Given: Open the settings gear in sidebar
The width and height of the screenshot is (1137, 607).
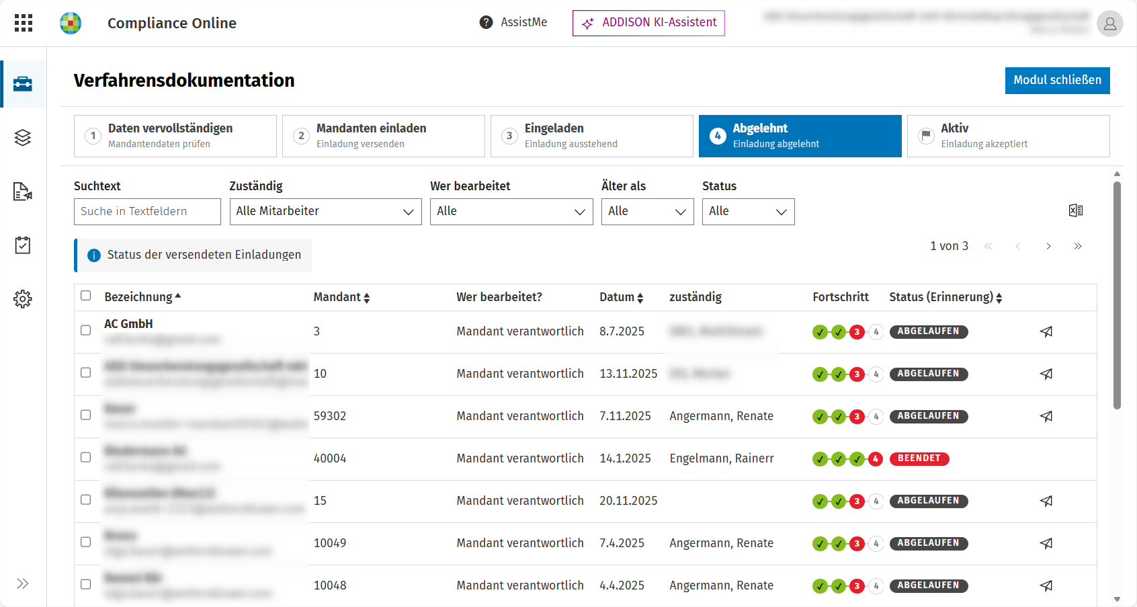Looking at the screenshot, I should click(x=23, y=299).
